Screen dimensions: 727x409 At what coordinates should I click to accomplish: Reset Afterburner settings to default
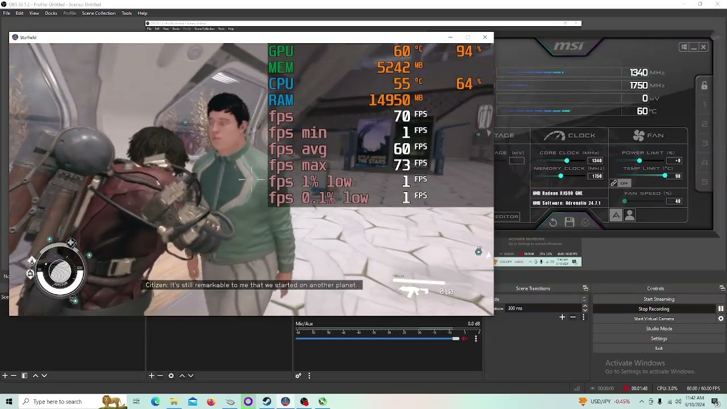coord(553,222)
